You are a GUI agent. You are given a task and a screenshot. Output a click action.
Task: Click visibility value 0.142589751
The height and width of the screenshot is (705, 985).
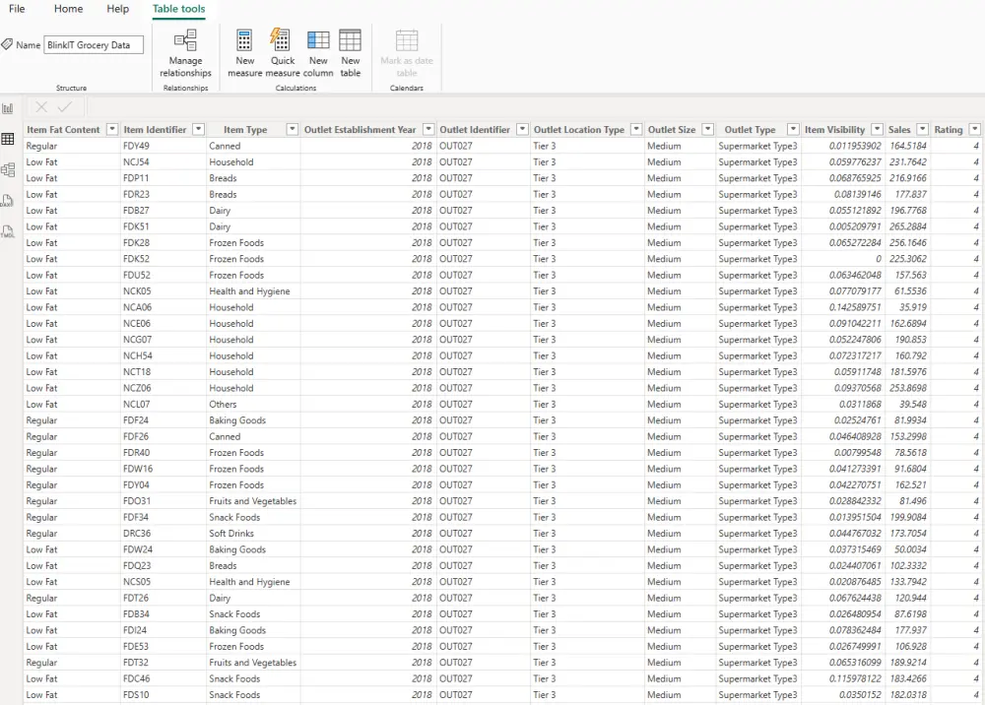[x=855, y=307]
